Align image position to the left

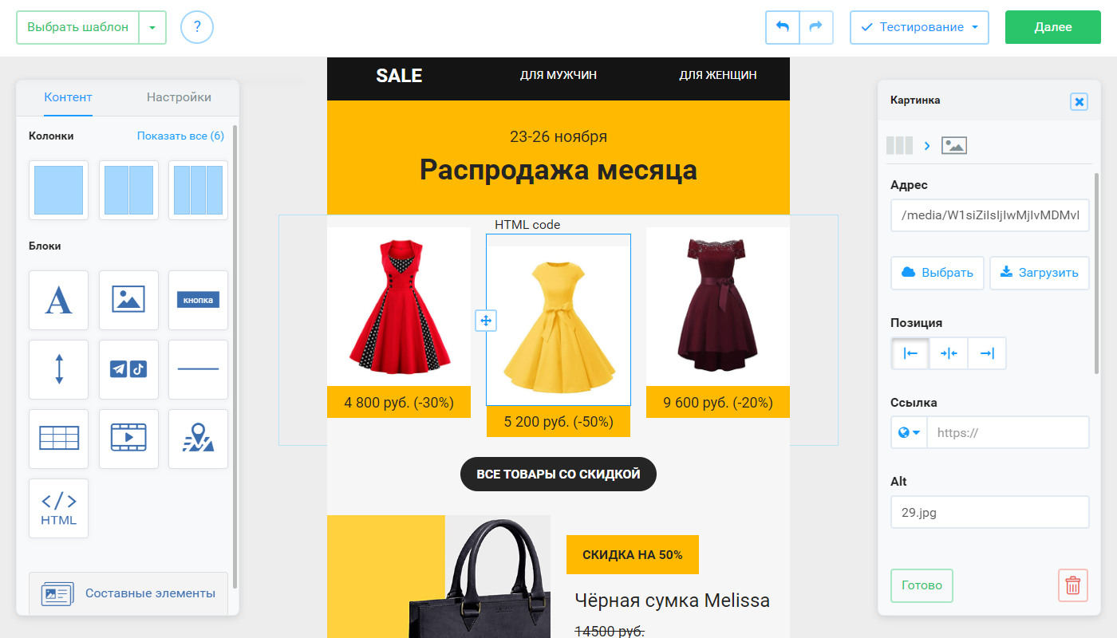tap(910, 353)
